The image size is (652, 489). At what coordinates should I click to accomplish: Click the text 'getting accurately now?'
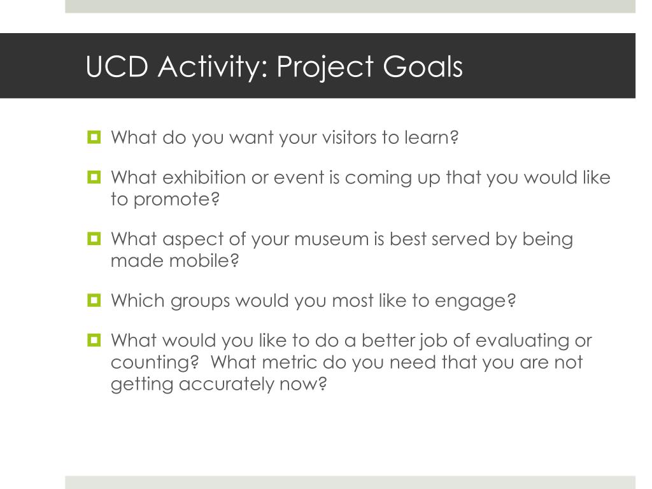219,384
